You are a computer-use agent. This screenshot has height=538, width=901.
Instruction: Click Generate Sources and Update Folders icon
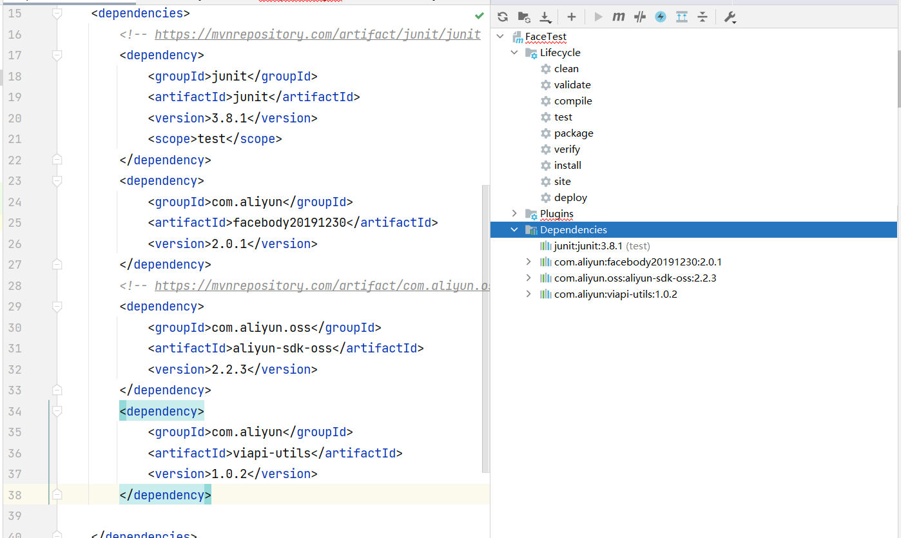tap(524, 17)
